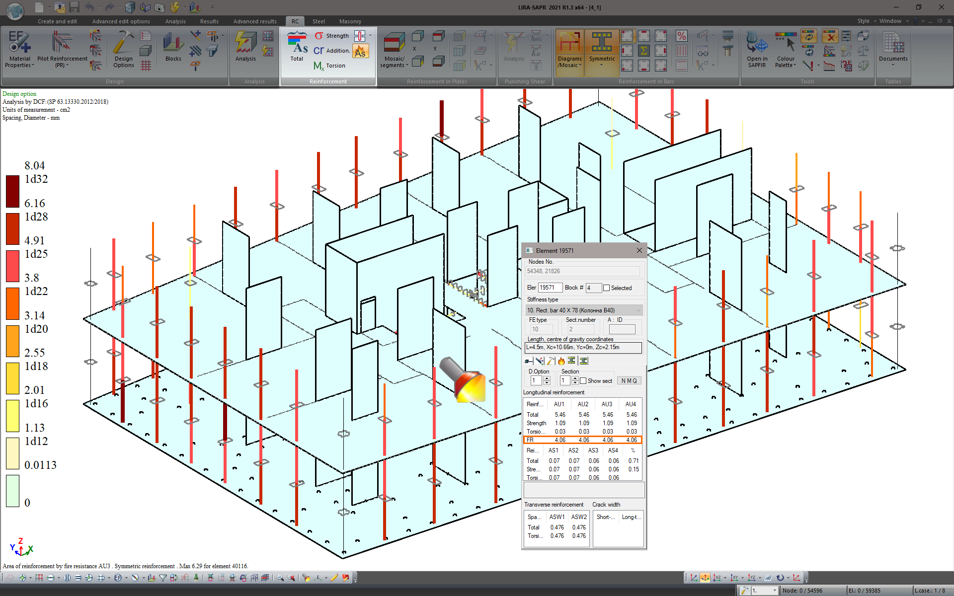
Task: Click the Torsion Mx icon
Action: point(319,66)
